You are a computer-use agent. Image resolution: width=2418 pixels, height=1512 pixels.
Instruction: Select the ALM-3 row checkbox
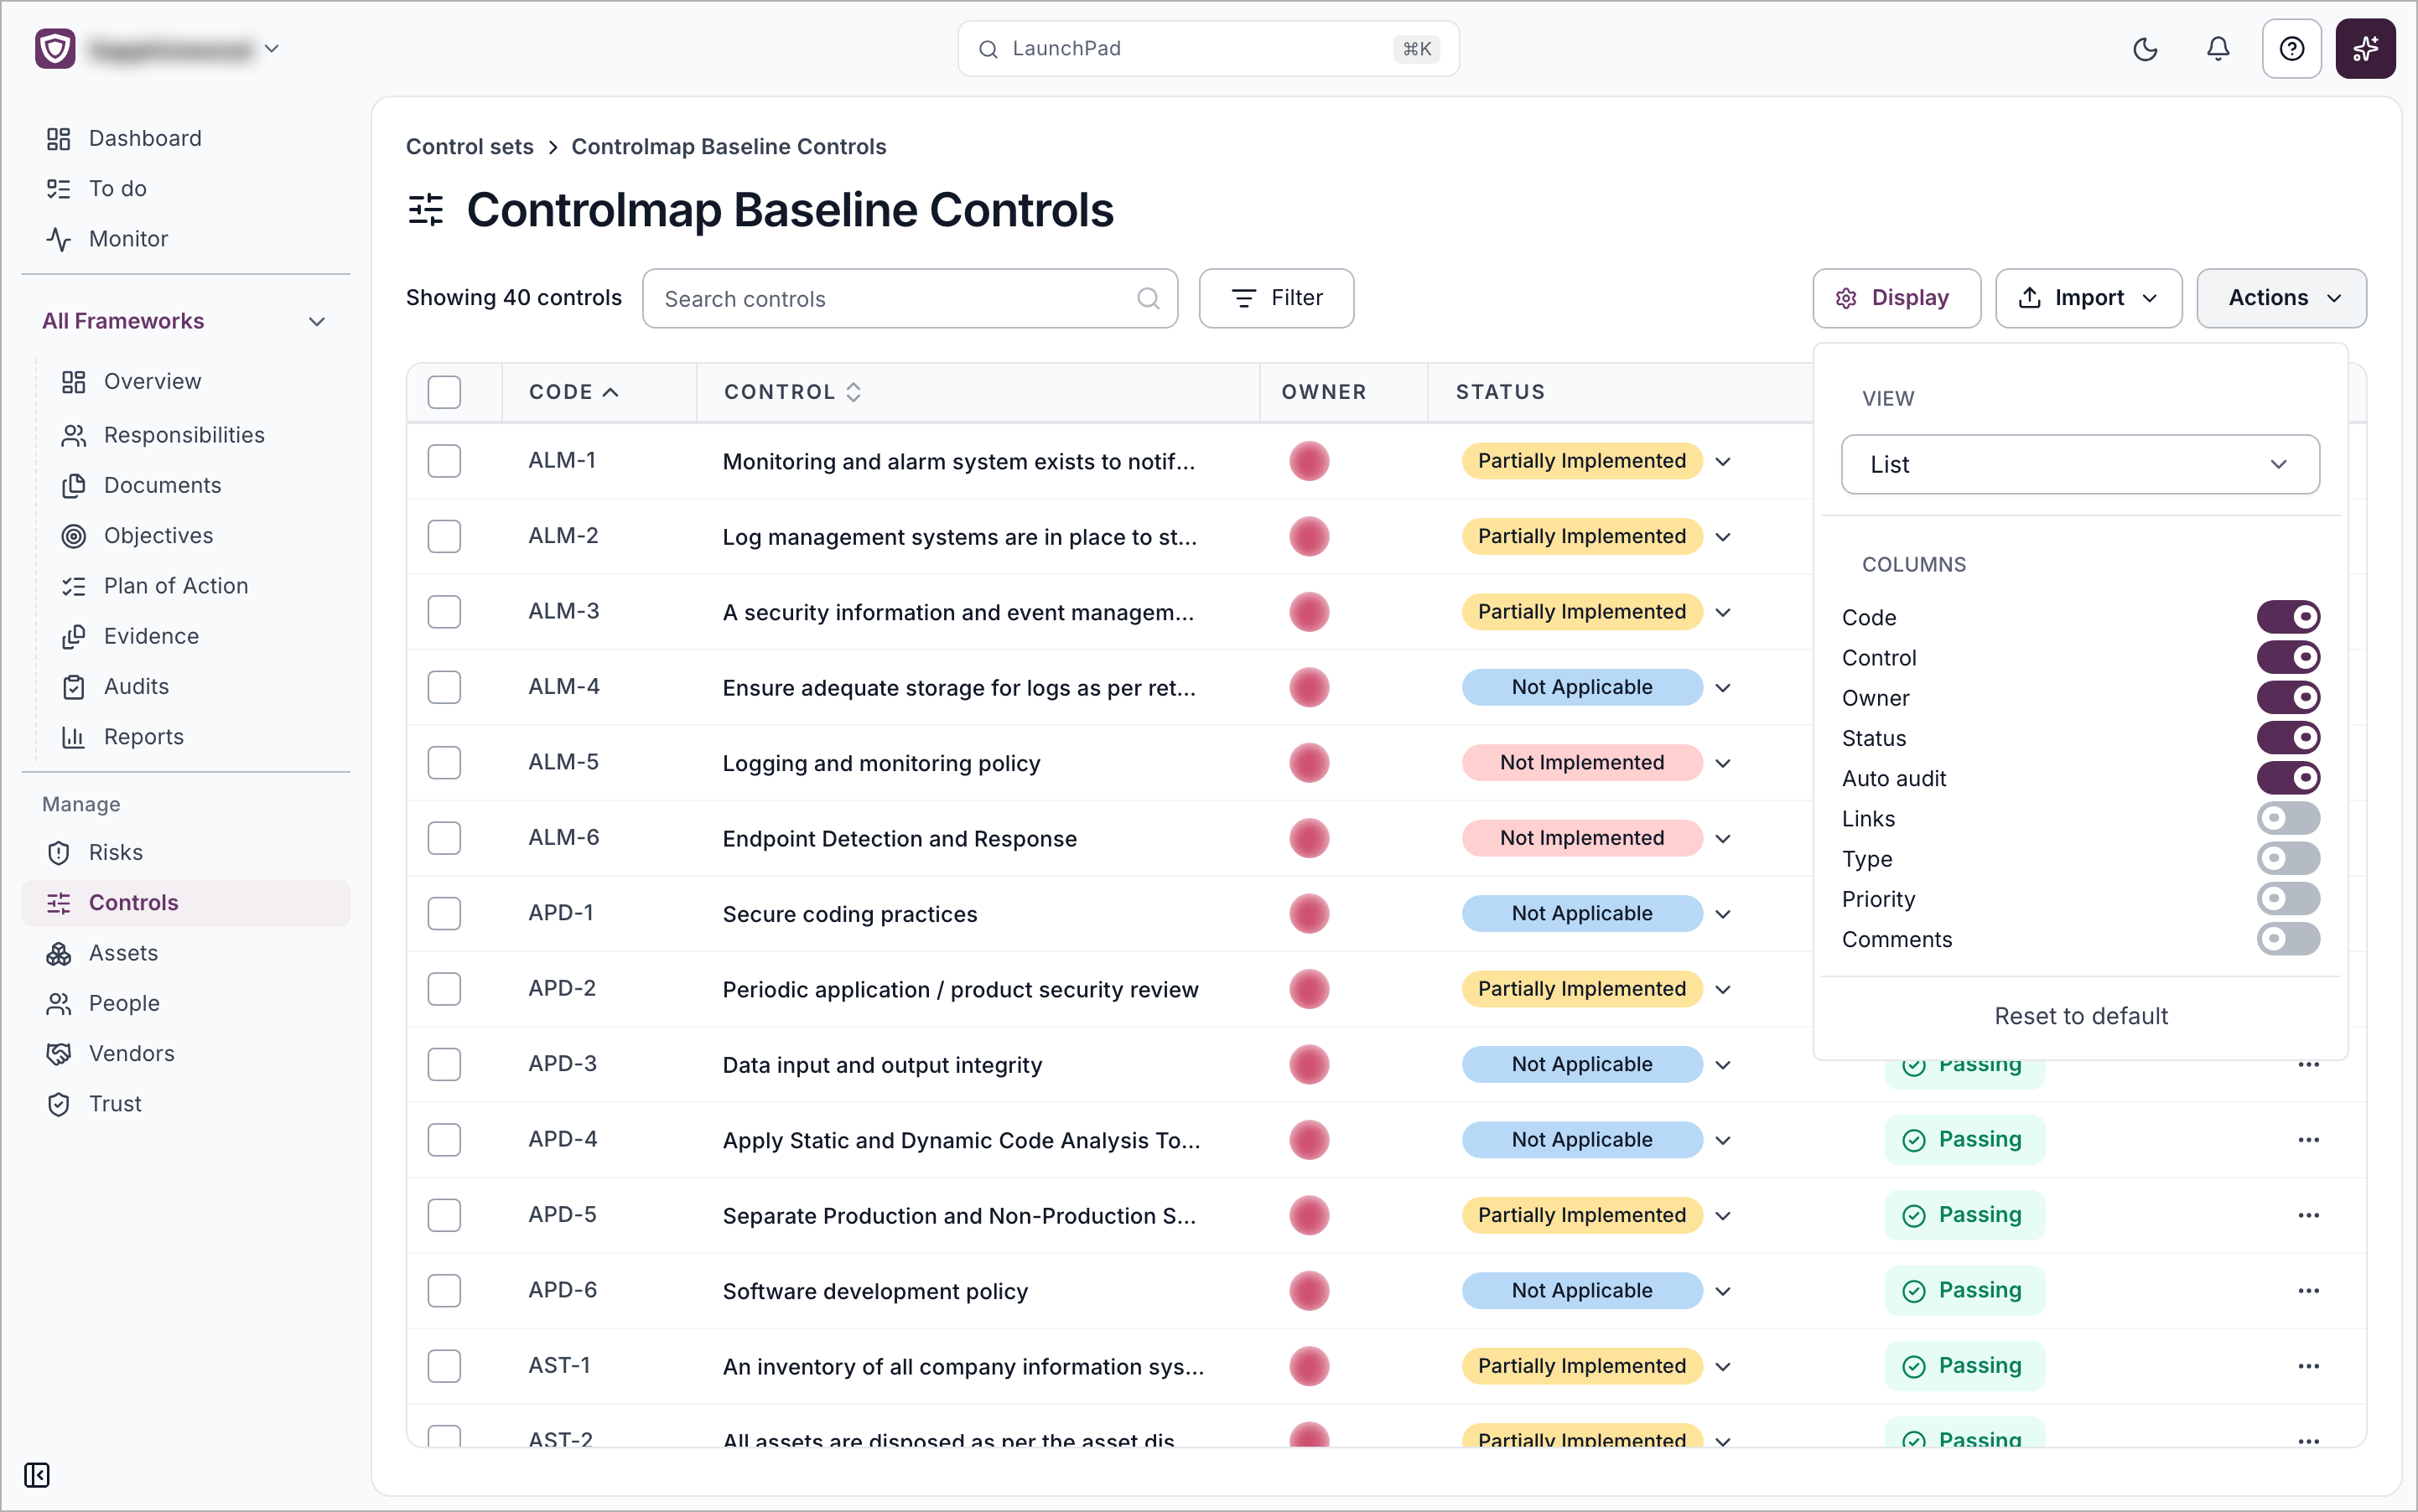tap(444, 612)
